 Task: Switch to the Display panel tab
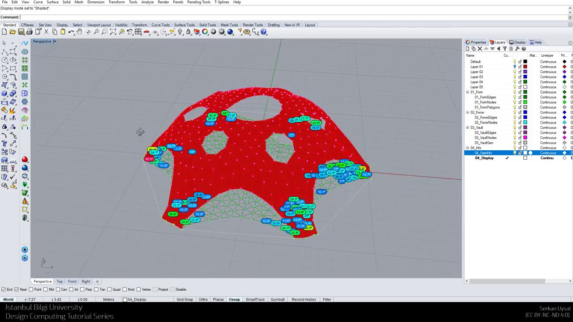(x=517, y=42)
